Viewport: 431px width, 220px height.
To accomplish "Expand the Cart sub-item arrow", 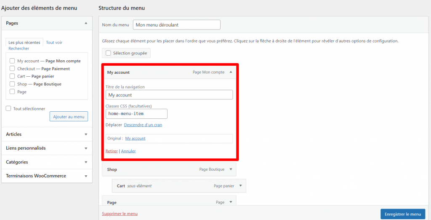I will pyautogui.click(x=240, y=186).
